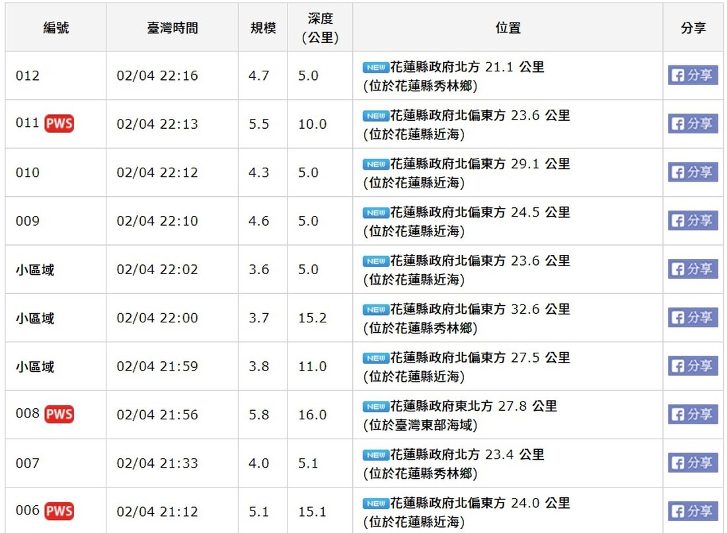Click NEW badge on earthquake 012 location

pyautogui.click(x=375, y=67)
